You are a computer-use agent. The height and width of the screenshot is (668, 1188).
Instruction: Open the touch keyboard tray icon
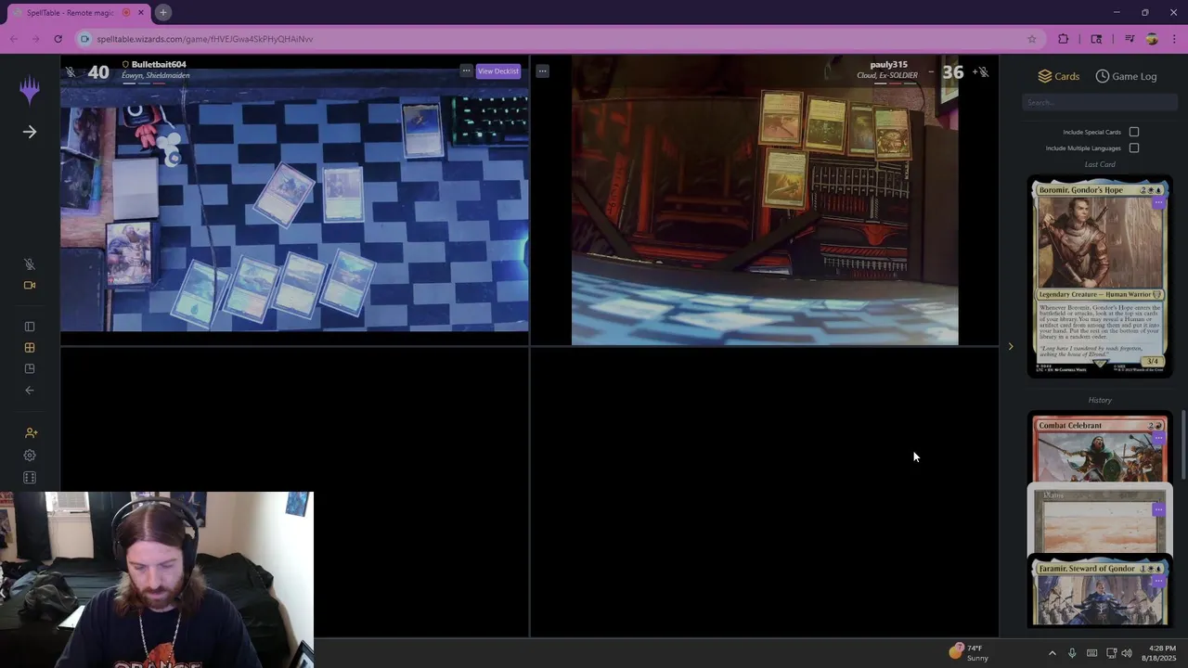(1091, 653)
